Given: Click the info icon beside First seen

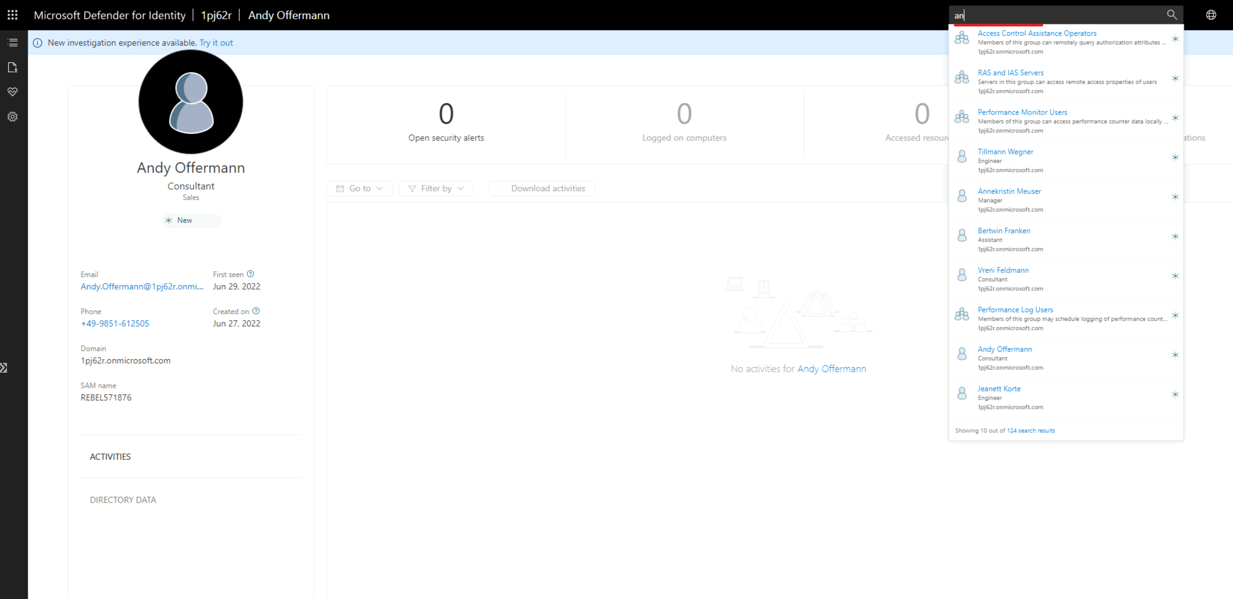Looking at the screenshot, I should 250,274.
